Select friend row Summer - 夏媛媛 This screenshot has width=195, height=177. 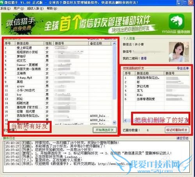pos(58,65)
